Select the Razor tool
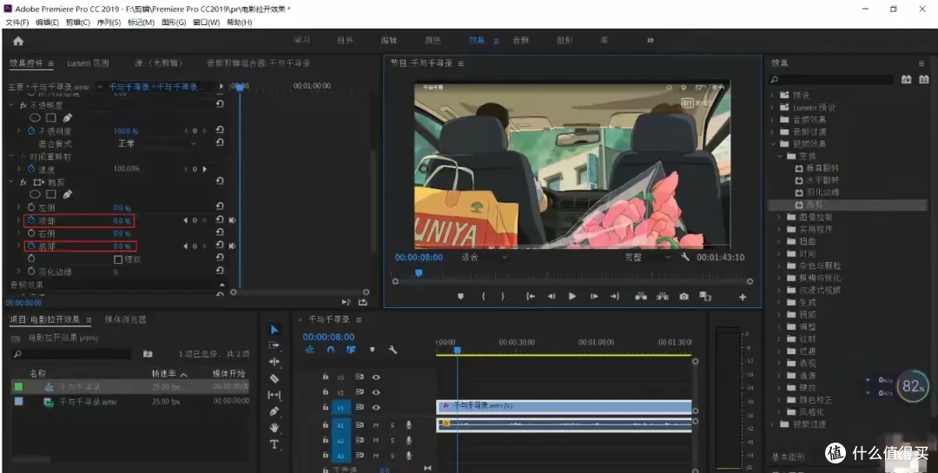 pyautogui.click(x=274, y=378)
